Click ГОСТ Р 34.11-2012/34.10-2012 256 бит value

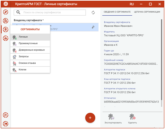pos(127,73)
